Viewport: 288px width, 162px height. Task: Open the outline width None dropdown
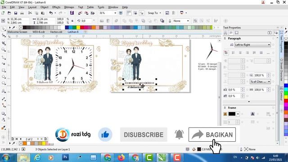coord(188,21)
